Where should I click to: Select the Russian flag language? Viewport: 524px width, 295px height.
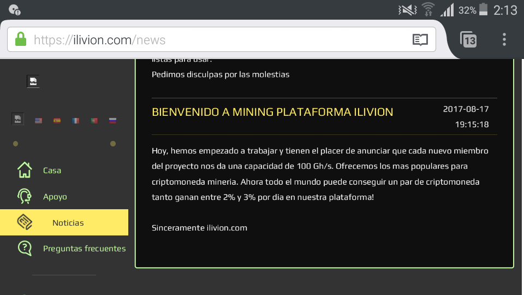click(112, 121)
